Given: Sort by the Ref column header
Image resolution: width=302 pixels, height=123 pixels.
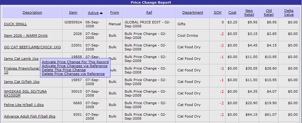Looking at the screenshot, I should [149, 12].
